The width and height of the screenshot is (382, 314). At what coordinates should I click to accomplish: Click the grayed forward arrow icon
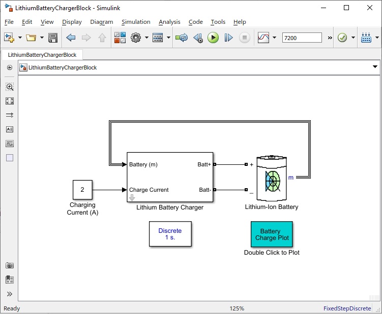86,38
